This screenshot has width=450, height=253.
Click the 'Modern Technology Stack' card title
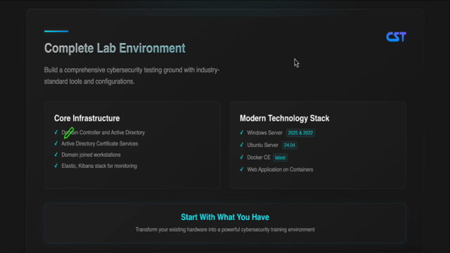[x=284, y=118]
